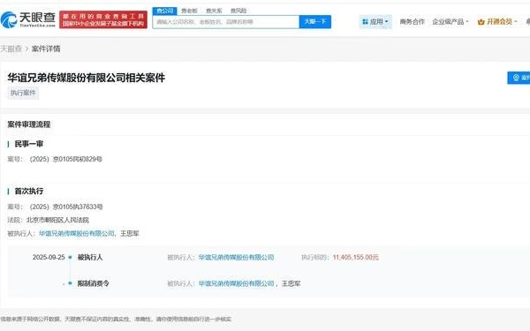Screen dimensions: 530x331
Task: Click the Tianyancha logo
Action: coord(27,19)
